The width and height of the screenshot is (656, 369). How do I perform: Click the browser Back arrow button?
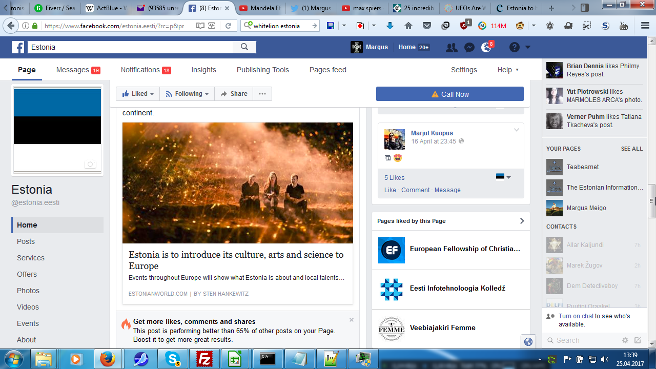pos(10,26)
